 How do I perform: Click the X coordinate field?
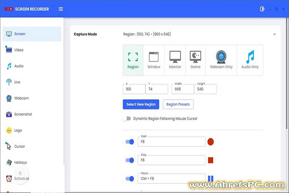click(134, 89)
